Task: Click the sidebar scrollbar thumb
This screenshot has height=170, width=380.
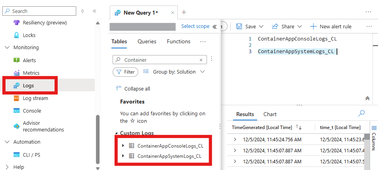Action: [x=98, y=140]
